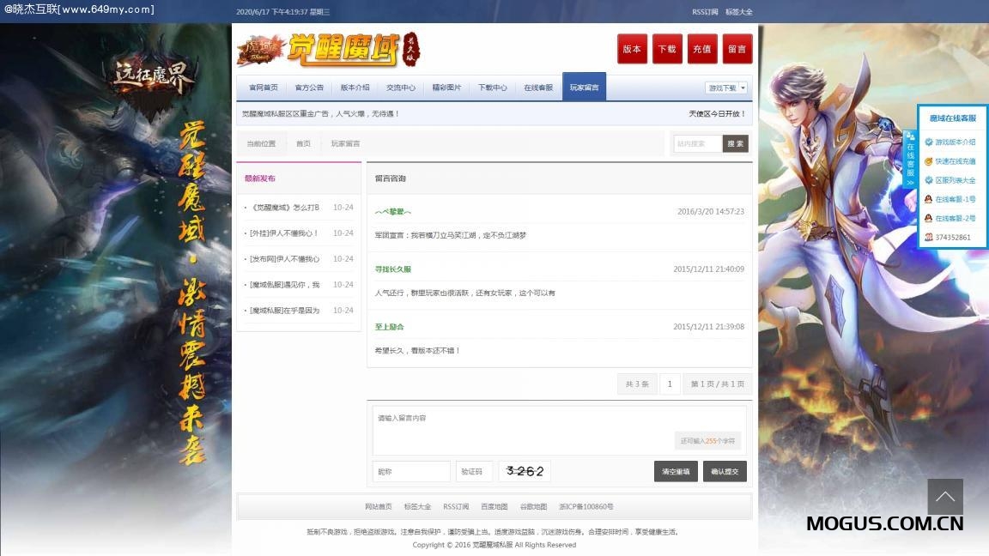Screen dimensions: 989x556
Task: Click the 搜索 search button
Action: [x=735, y=143]
